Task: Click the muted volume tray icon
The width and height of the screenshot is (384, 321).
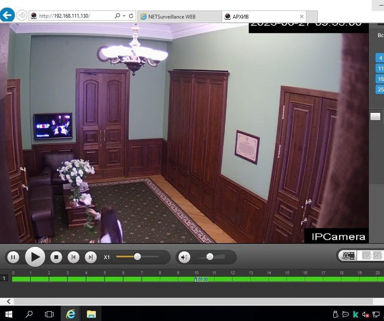Action: pyautogui.click(x=365, y=315)
